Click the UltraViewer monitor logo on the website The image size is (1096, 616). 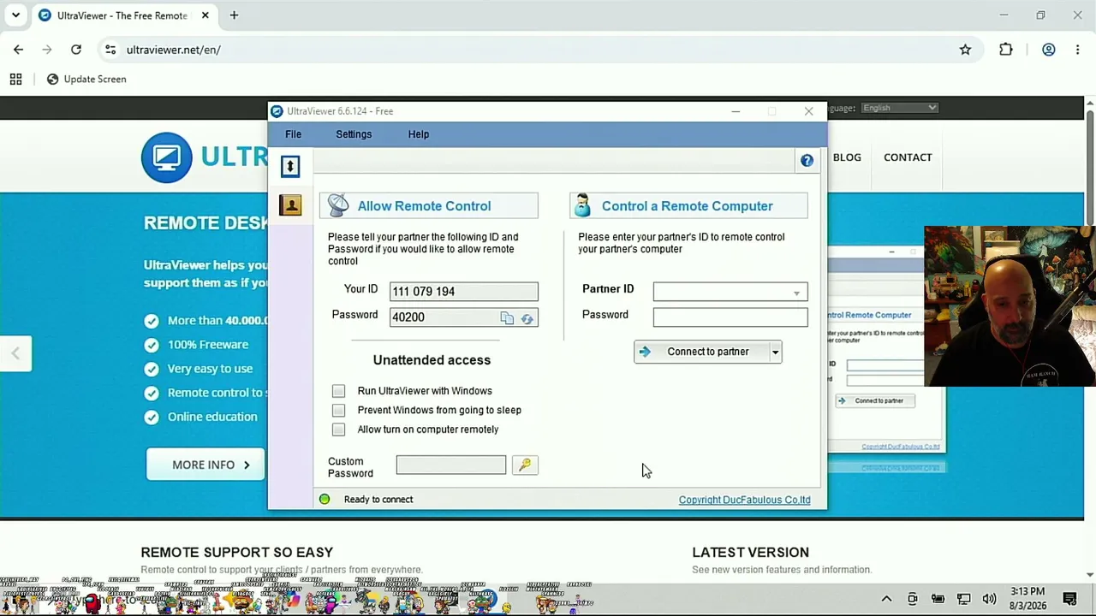167,157
